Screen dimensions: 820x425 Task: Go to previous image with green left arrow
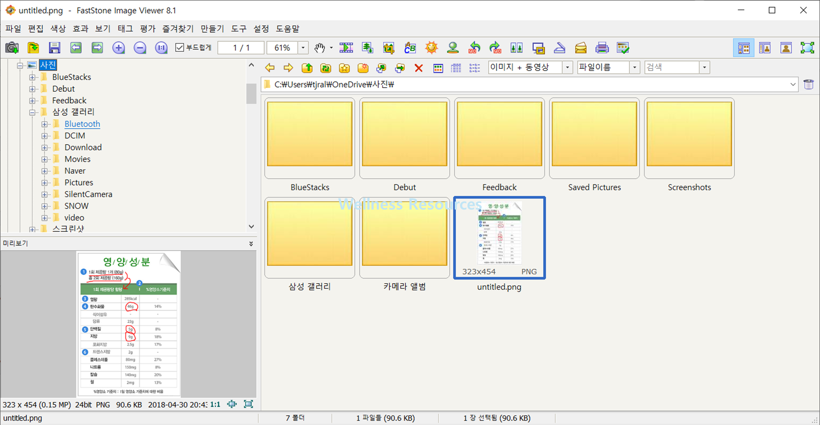tap(76, 48)
